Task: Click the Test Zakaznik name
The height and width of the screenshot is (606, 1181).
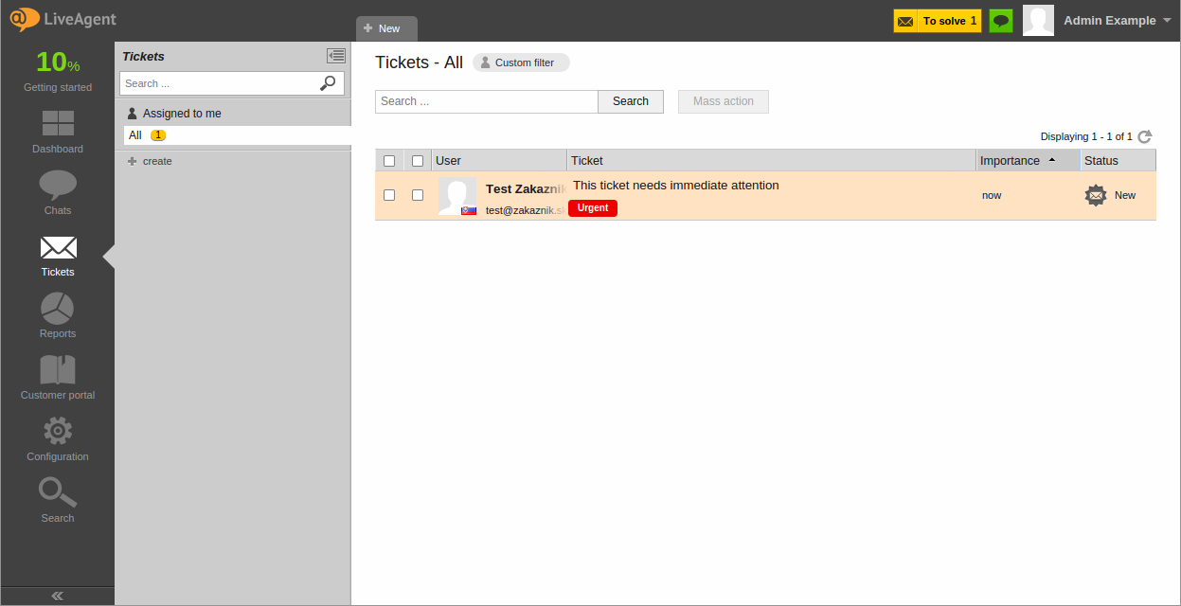Action: [526, 189]
